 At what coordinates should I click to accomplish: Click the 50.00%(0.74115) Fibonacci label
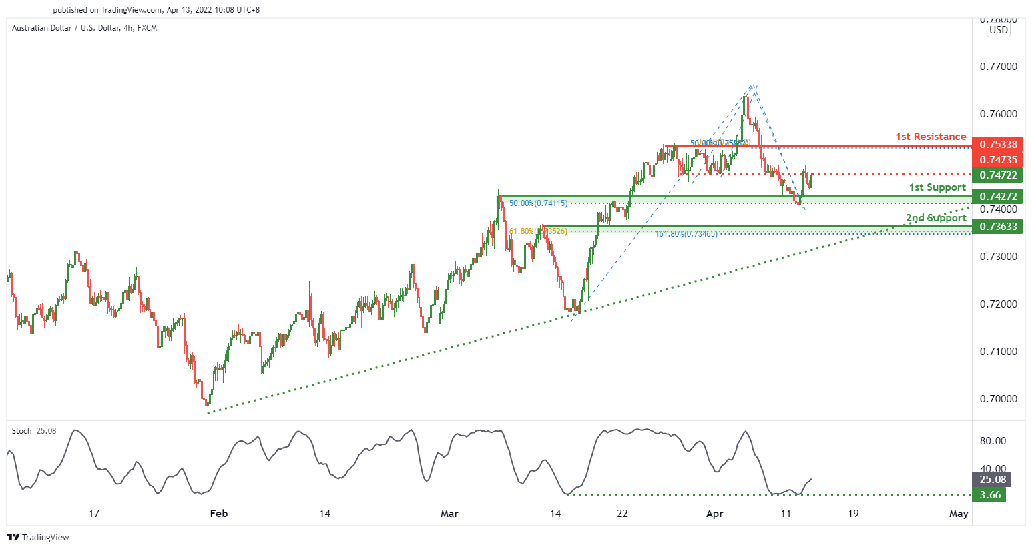(x=538, y=203)
